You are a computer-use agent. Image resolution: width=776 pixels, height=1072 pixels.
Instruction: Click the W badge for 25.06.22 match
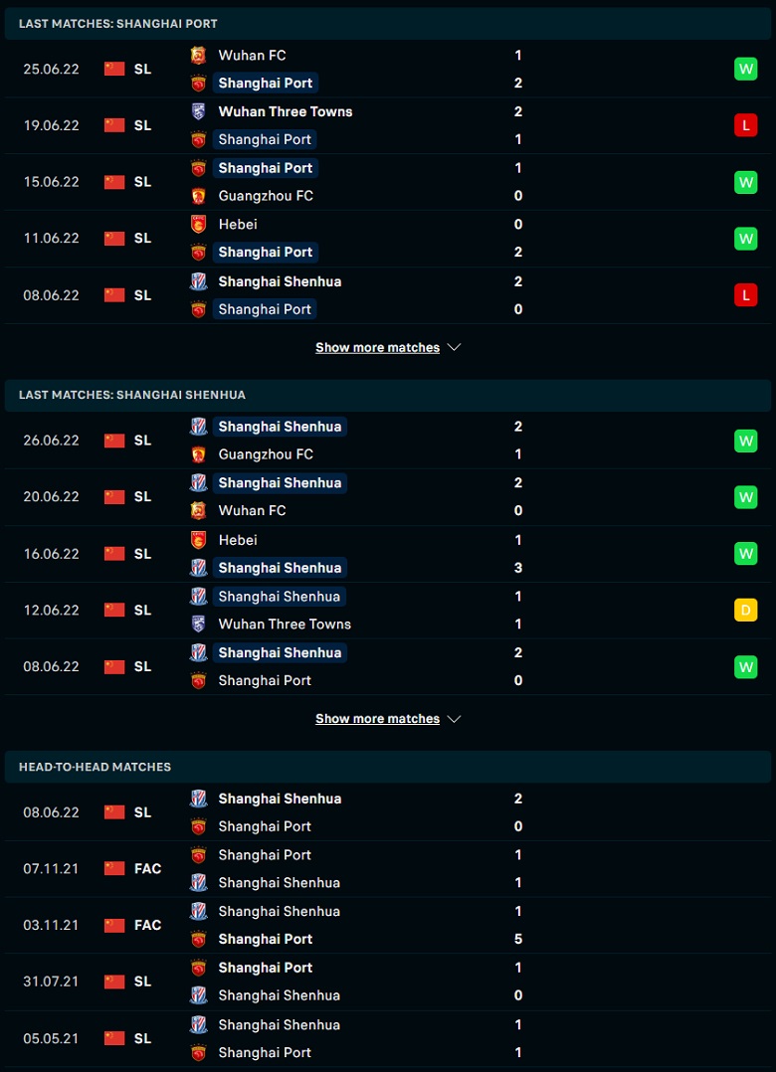[x=745, y=69]
